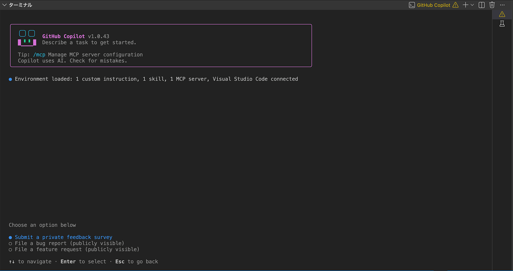The image size is (513, 271).
Task: Click the Copilot uses AI disclaimer line
Action: pos(73,61)
